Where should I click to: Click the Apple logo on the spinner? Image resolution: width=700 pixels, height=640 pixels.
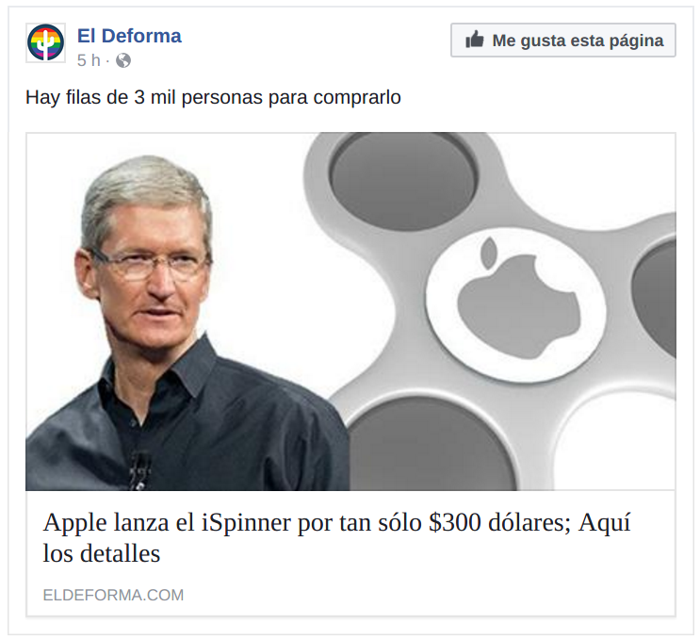pos(518,299)
